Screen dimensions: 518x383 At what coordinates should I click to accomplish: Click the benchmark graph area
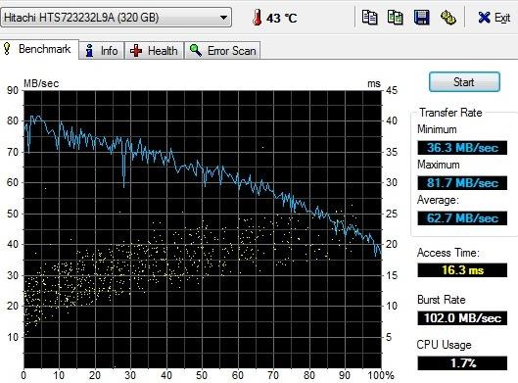(203, 229)
